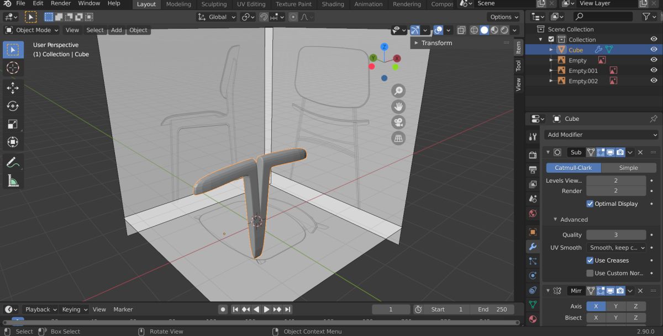Switch to wireframe viewport shading
Viewport: 663px width, 336px height.
[x=474, y=30]
